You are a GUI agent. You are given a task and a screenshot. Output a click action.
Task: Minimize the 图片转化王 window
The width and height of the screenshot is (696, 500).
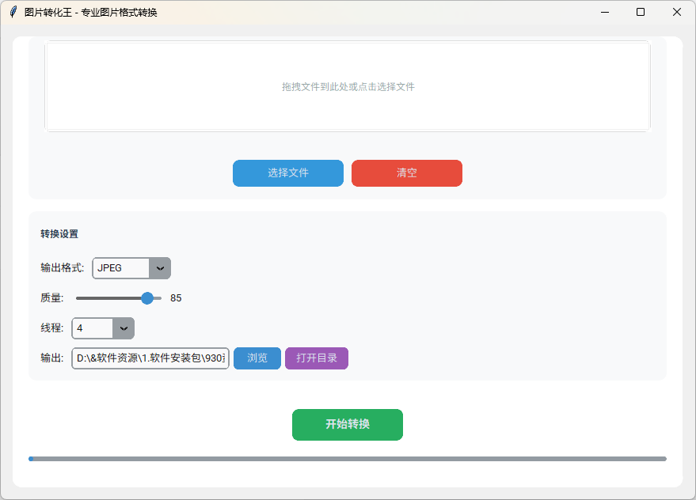(x=604, y=12)
